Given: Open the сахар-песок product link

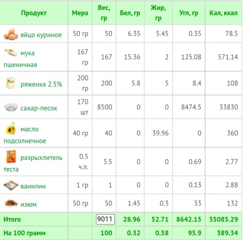Looking at the screenshot, I should pos(39,108).
